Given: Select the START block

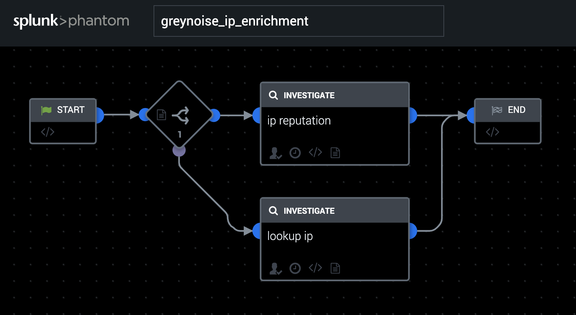Looking at the screenshot, I should 63,121.
